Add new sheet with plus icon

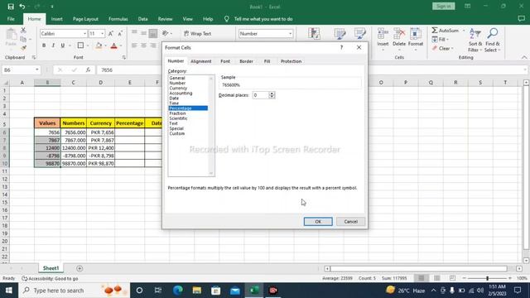[79, 268]
